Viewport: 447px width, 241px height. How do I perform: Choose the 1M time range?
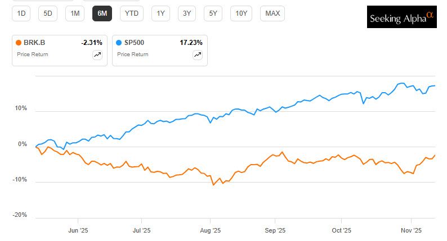tap(75, 13)
